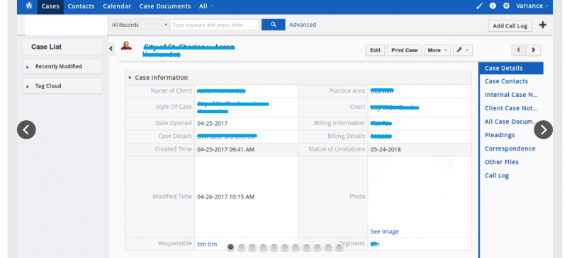567x258 pixels.
Task: Select the second carousel dot
Action: pos(242,247)
